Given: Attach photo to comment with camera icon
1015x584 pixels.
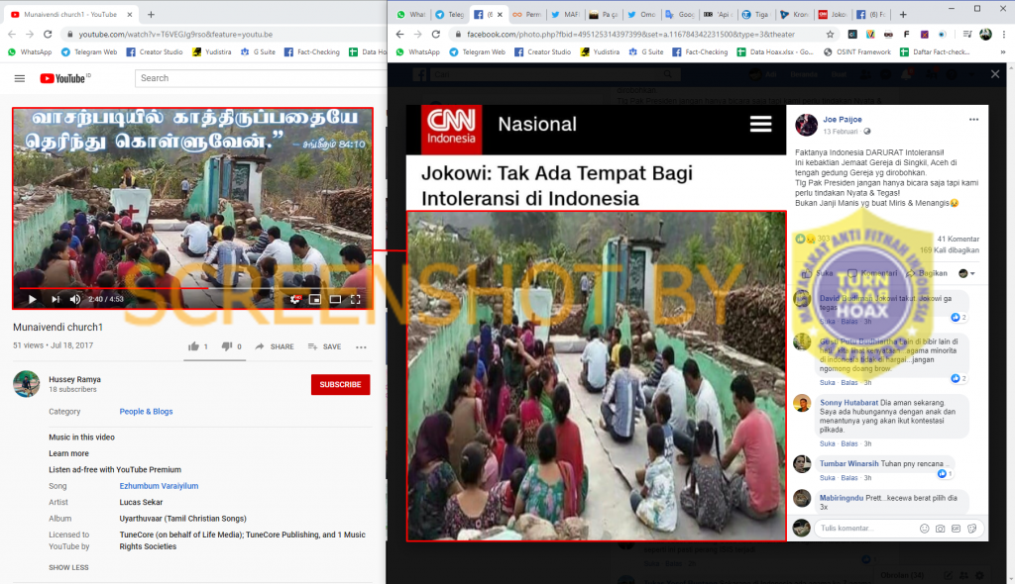Looking at the screenshot, I should [x=940, y=529].
